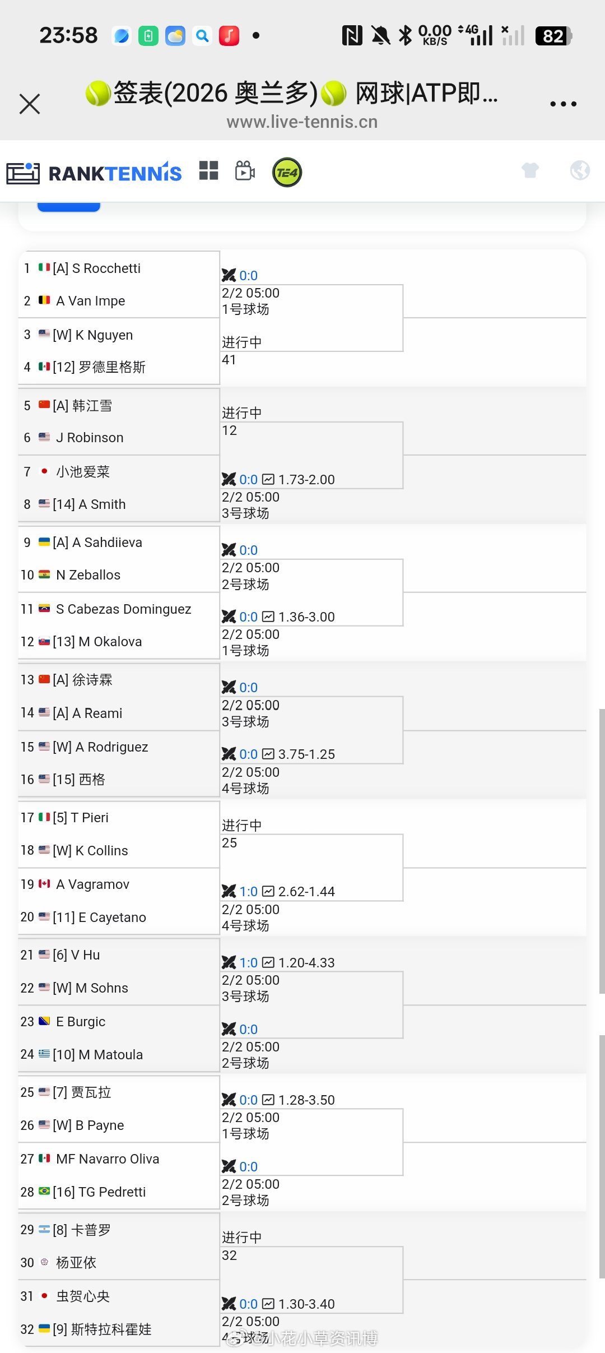605x1353 pixels.
Task: Select player [6] V Hu
Action: 77,955
